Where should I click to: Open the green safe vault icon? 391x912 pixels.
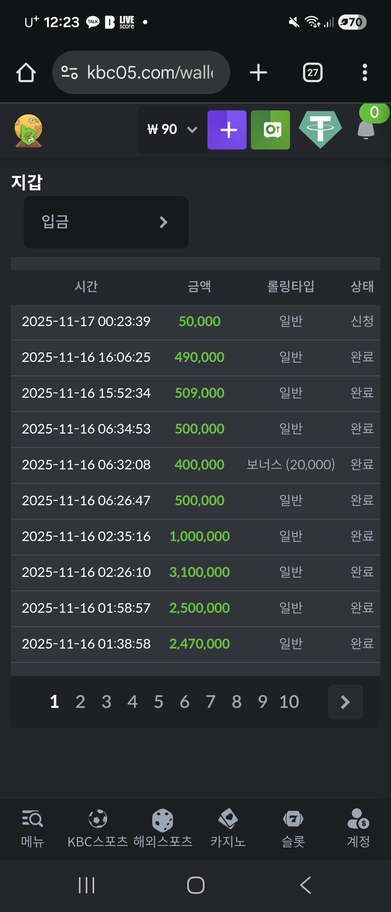point(270,130)
